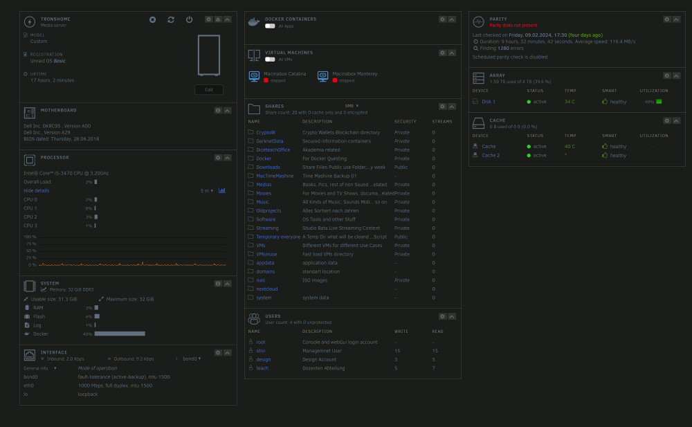
Task: Collapse Docker Containers panel
Action: click(452, 19)
